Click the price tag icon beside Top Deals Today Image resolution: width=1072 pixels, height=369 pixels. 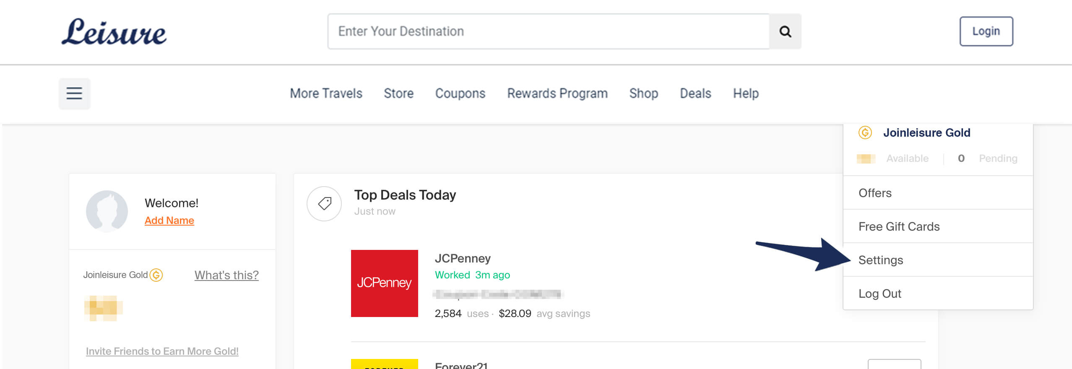point(324,204)
